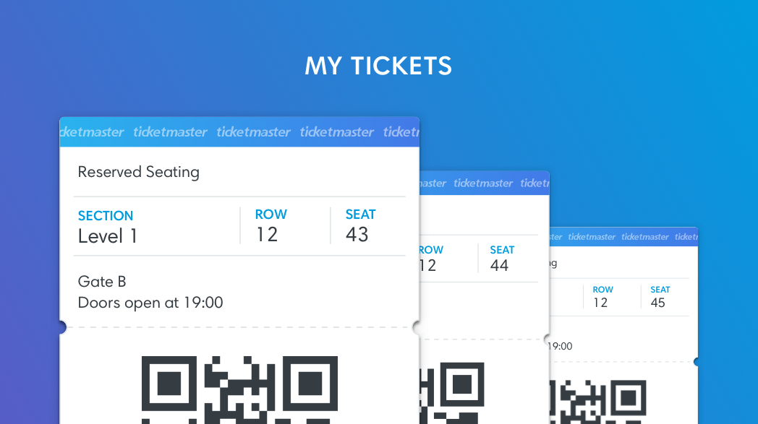Click the SEAT label on the front ticket
Image resolution: width=758 pixels, height=424 pixels.
pos(360,215)
